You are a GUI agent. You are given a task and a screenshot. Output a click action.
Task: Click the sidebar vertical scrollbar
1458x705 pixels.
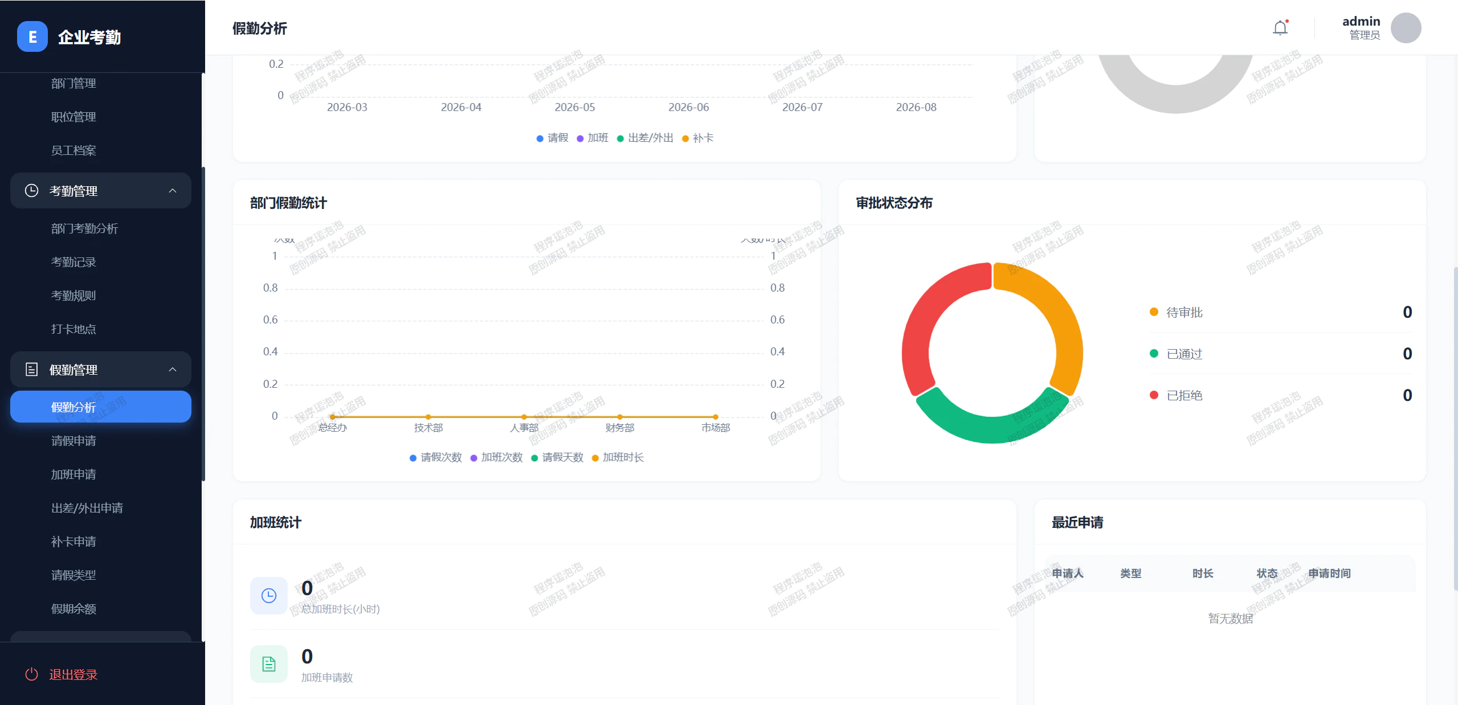[203, 324]
